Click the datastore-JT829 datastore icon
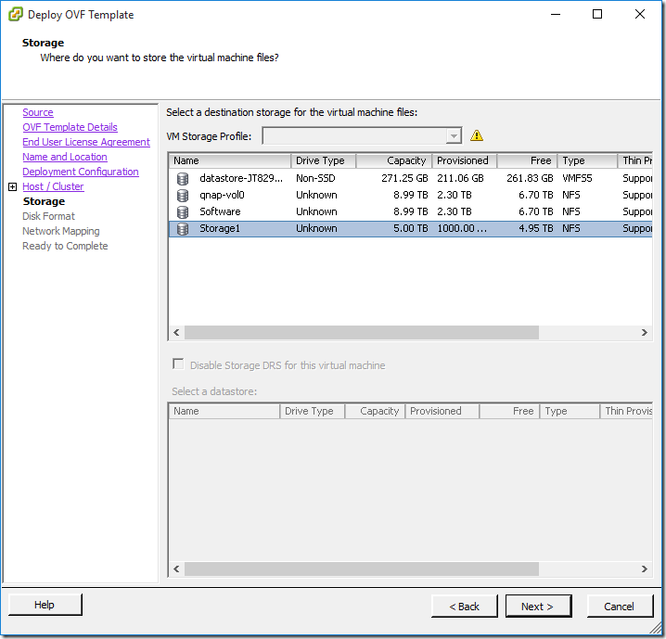Screen dimensions: 666x639 tap(183, 178)
